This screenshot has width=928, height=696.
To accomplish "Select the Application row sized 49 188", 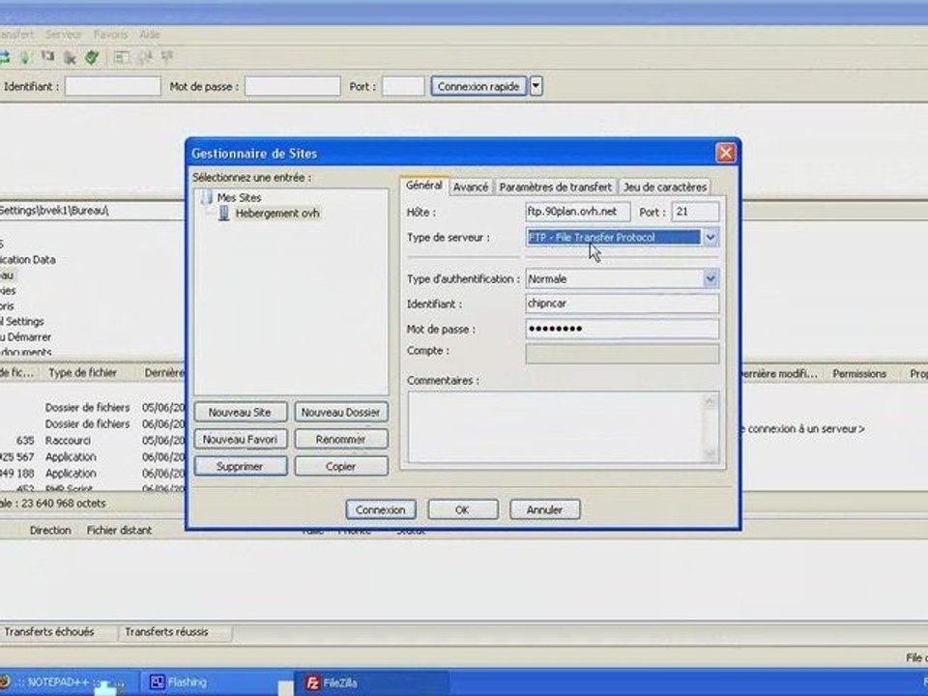I will click(93, 474).
